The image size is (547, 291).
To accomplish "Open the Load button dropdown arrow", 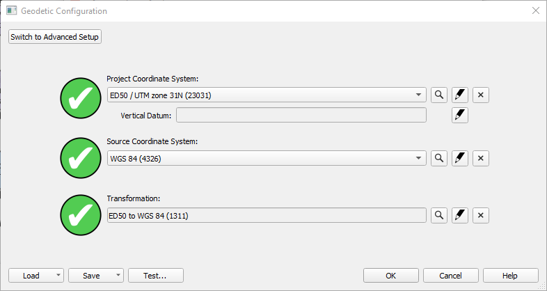I will click(x=58, y=276).
